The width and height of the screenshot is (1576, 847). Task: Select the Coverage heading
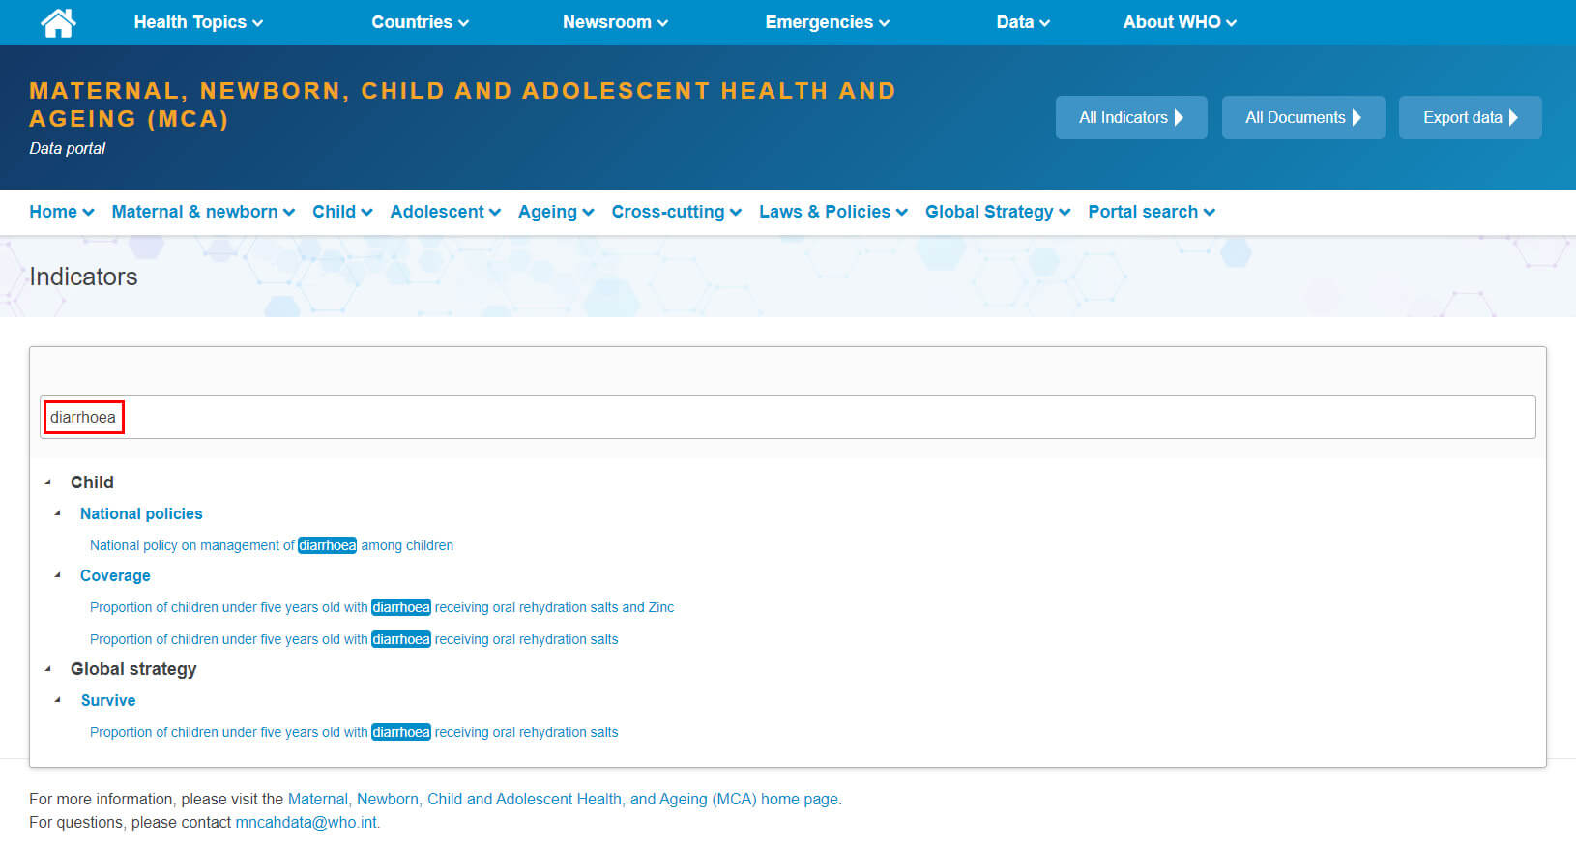pyautogui.click(x=115, y=575)
